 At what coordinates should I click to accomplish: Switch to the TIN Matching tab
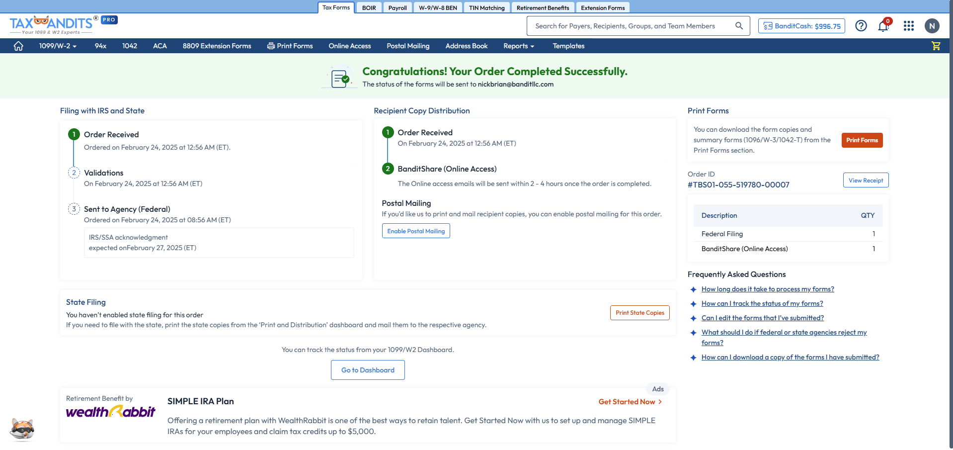click(x=487, y=8)
